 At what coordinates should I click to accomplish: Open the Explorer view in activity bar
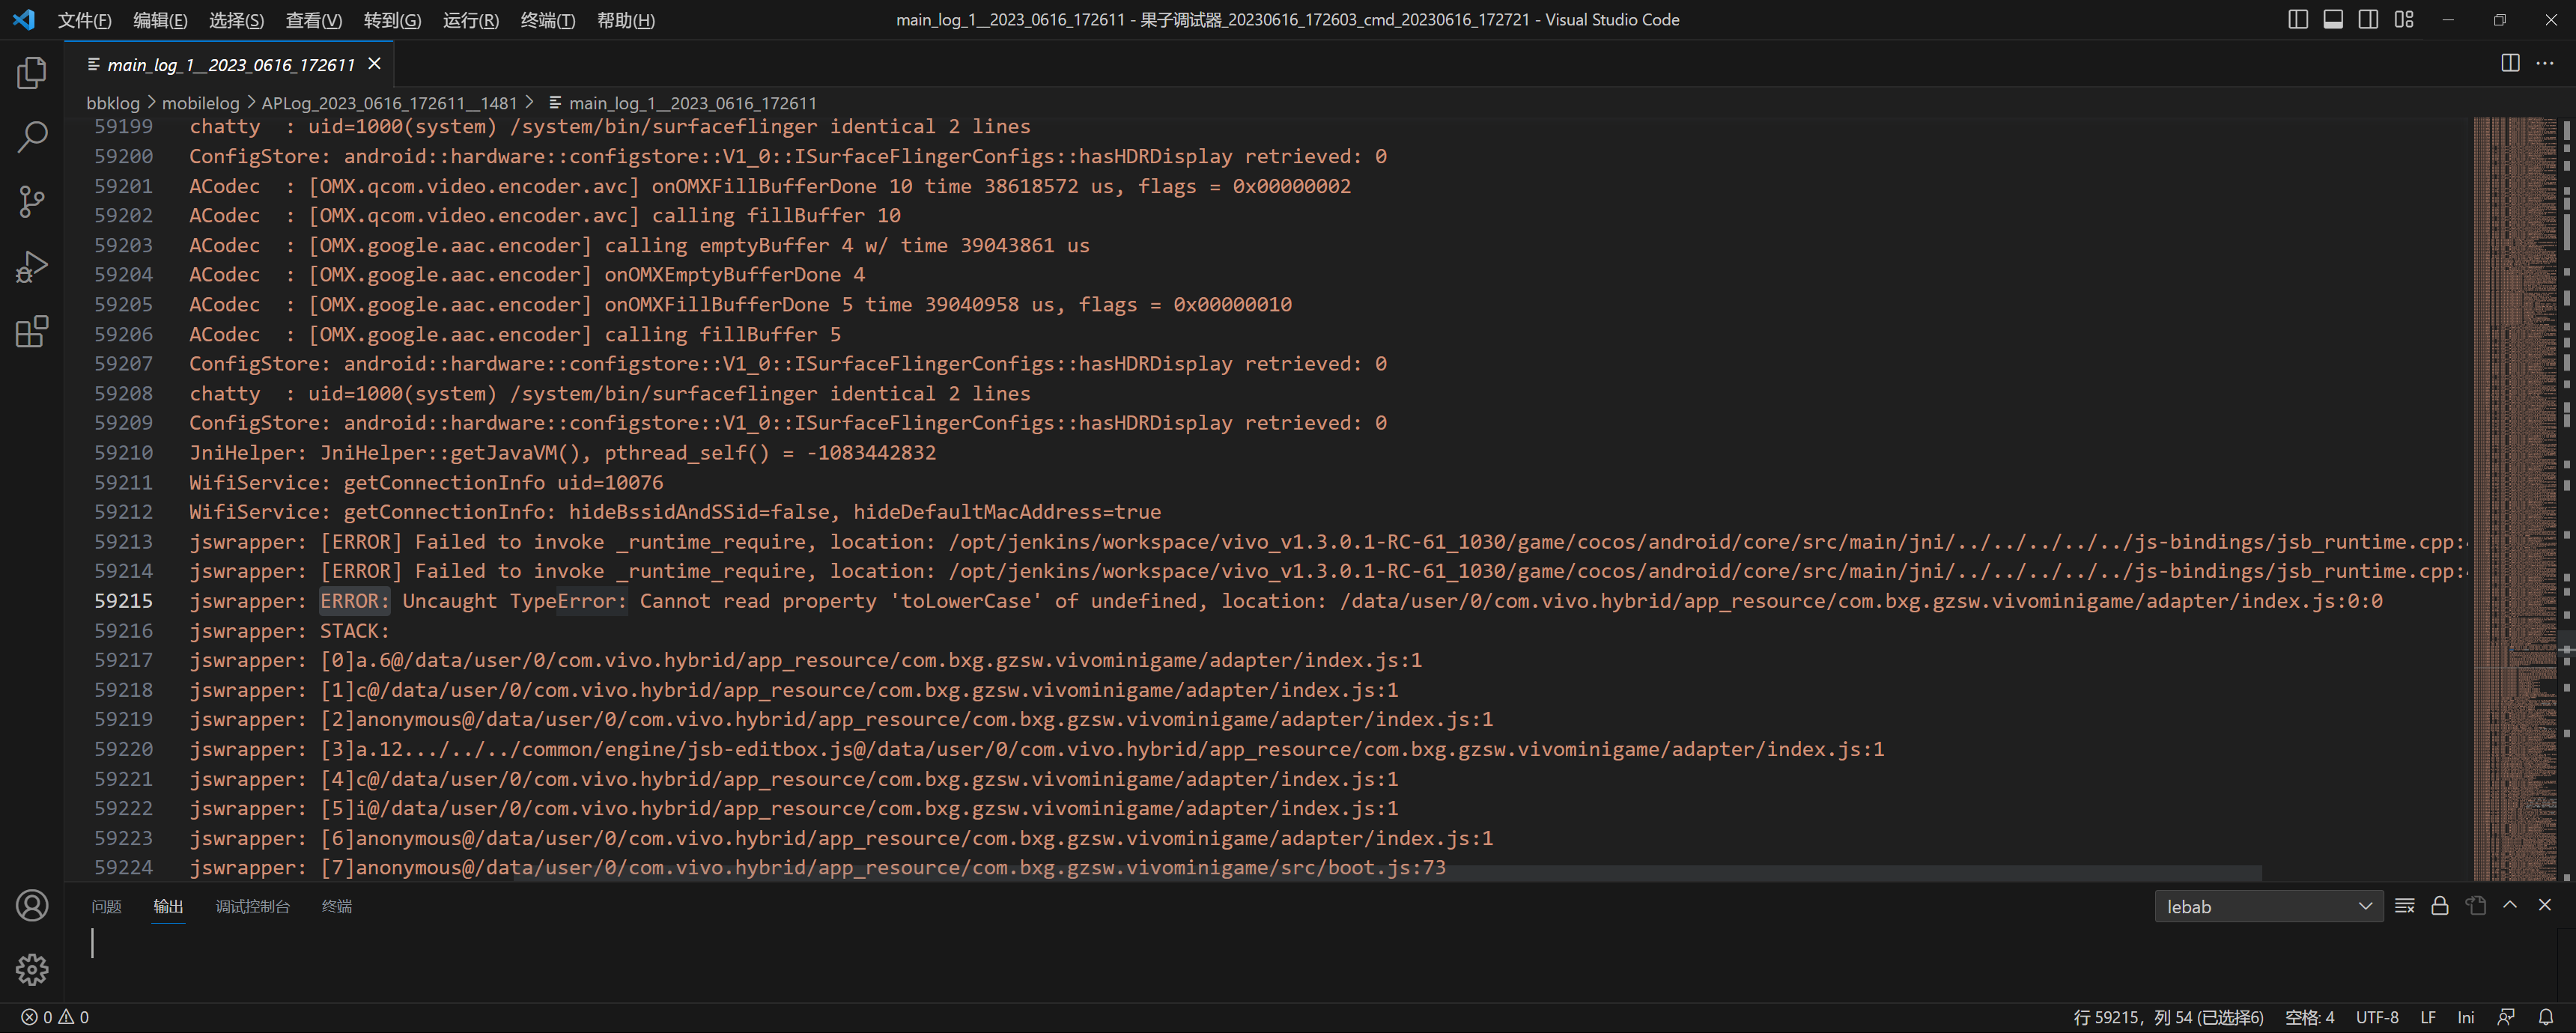(32, 73)
